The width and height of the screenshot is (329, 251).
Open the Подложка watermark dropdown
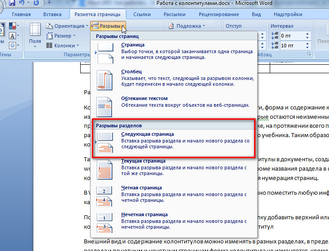tap(187, 26)
